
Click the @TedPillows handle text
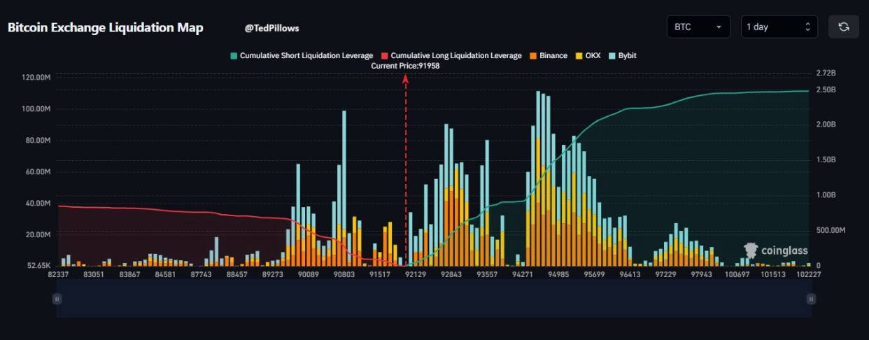click(x=271, y=28)
